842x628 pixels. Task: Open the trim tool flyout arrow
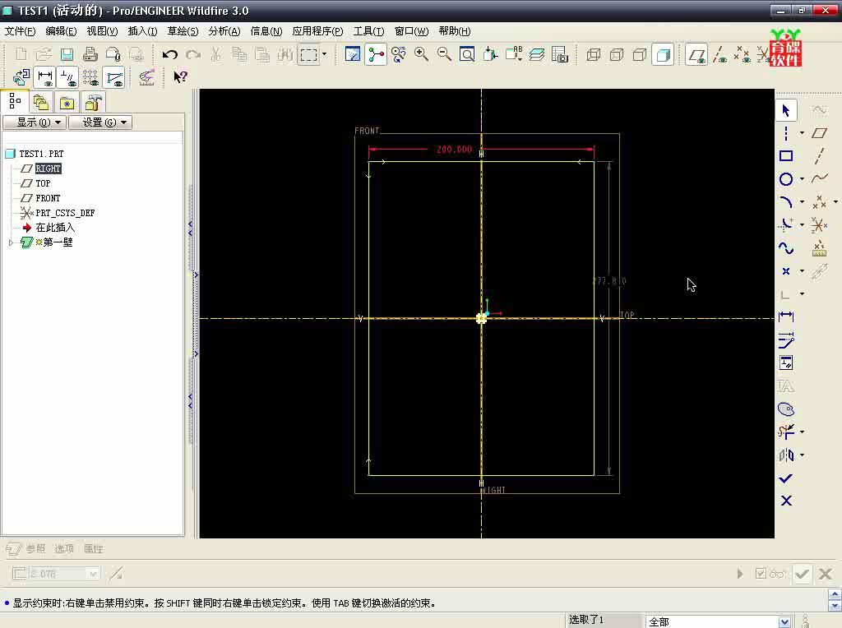[x=802, y=432]
